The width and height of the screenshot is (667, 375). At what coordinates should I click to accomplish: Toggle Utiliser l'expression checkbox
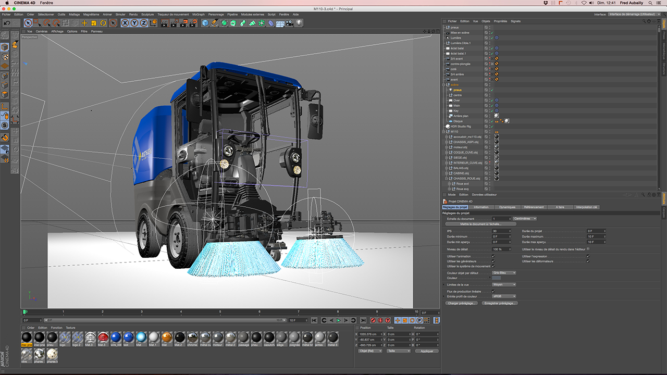pos(588,256)
